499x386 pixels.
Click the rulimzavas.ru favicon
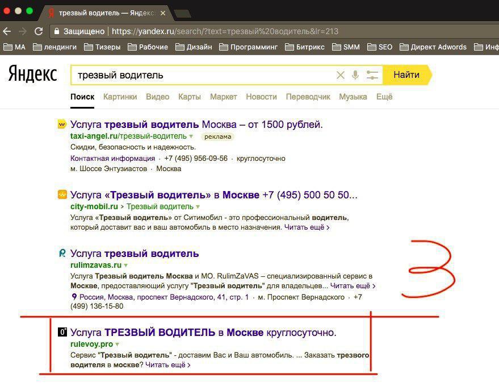pos(62,253)
